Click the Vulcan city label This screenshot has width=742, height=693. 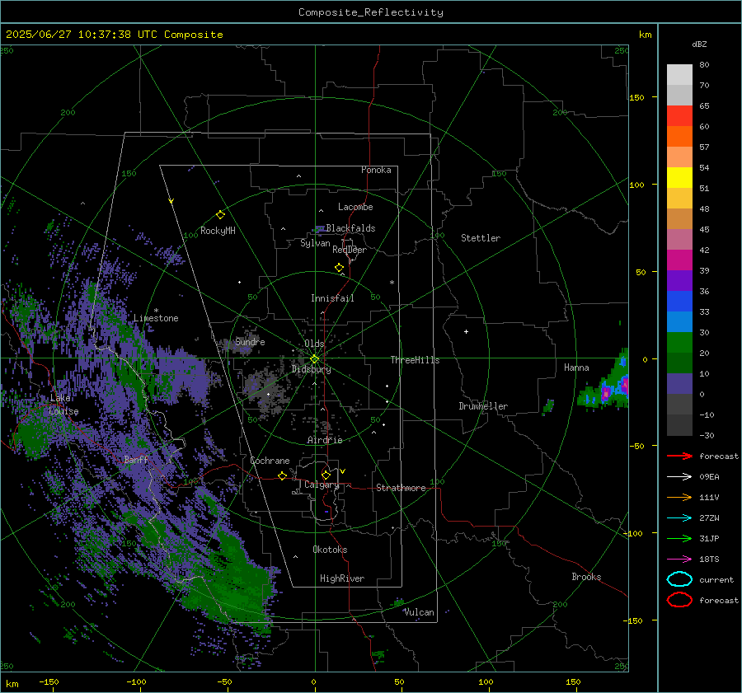420,612
